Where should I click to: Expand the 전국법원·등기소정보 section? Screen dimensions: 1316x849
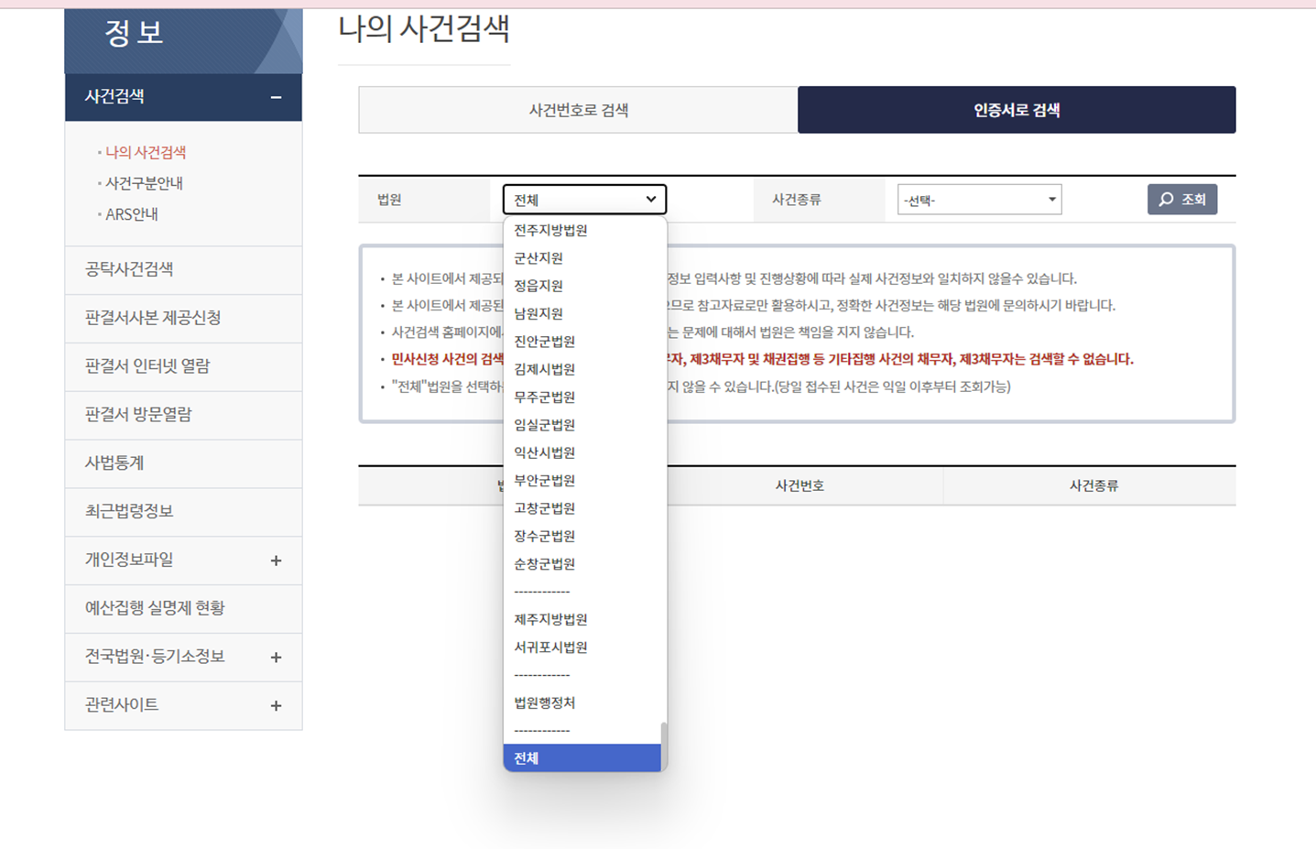click(276, 657)
